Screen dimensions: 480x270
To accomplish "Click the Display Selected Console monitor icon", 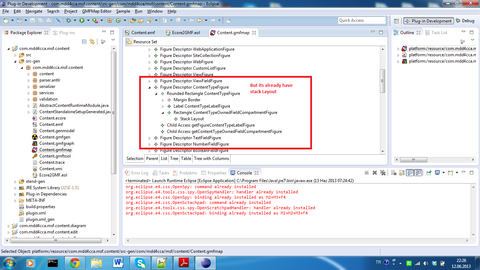I will 437,173.
